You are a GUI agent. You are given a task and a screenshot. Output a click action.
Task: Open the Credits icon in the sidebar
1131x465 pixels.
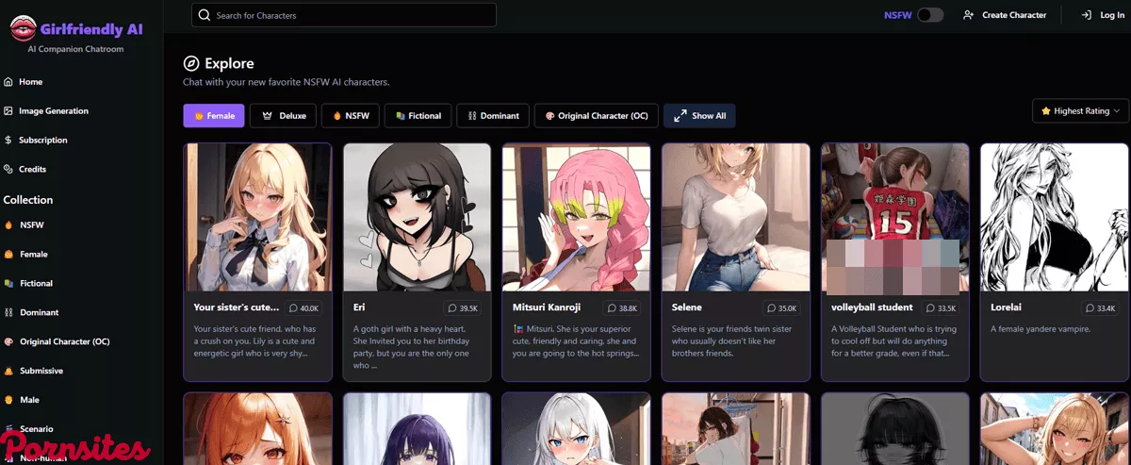click(8, 170)
